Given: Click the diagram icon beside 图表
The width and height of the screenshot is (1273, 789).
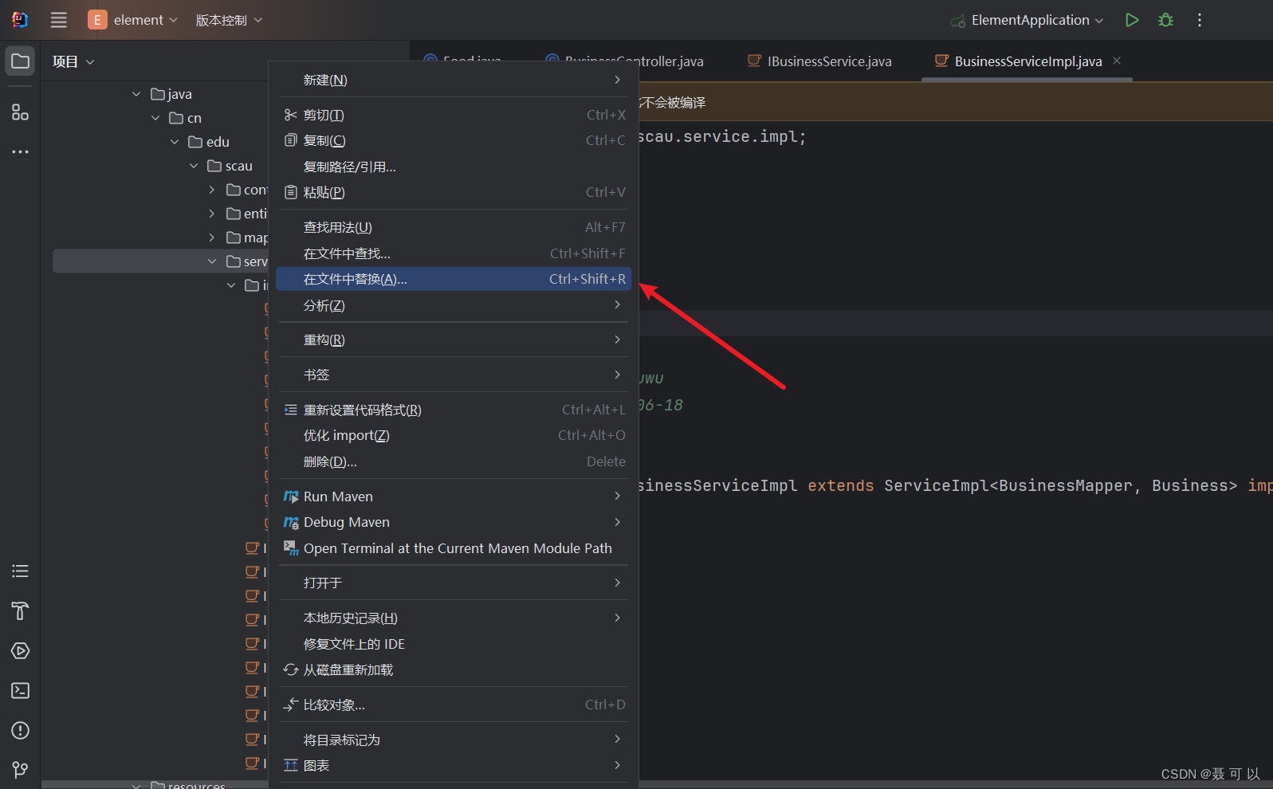Looking at the screenshot, I should [291, 765].
